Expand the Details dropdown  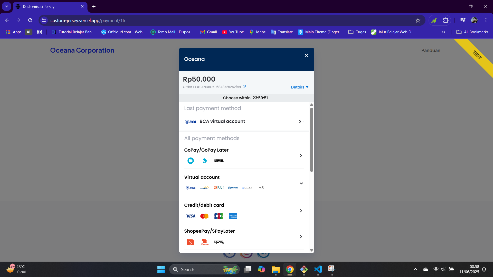coord(299,87)
